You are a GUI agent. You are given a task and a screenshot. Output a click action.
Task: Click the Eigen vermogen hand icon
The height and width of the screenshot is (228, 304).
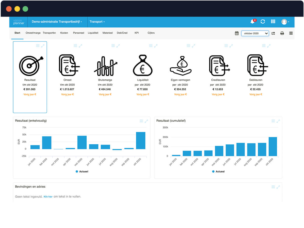[x=180, y=65]
